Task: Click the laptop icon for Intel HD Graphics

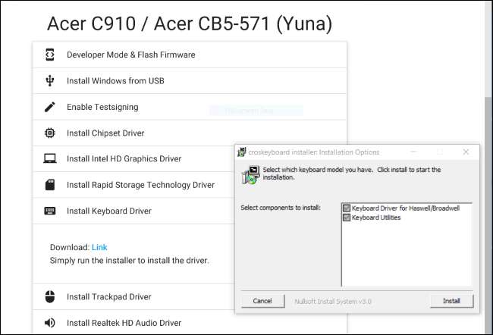Action: (x=50, y=159)
